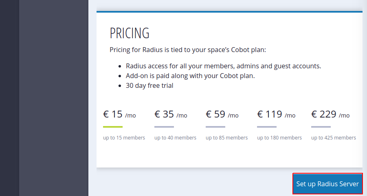Click the gray bar under € 59

point(215,127)
